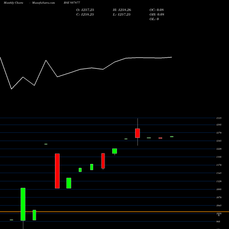
Task: Click the price axis label 1045
Action: point(219,206)
